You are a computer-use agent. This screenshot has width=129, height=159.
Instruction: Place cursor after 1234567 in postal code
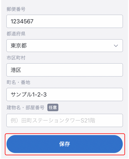[x=34, y=21]
